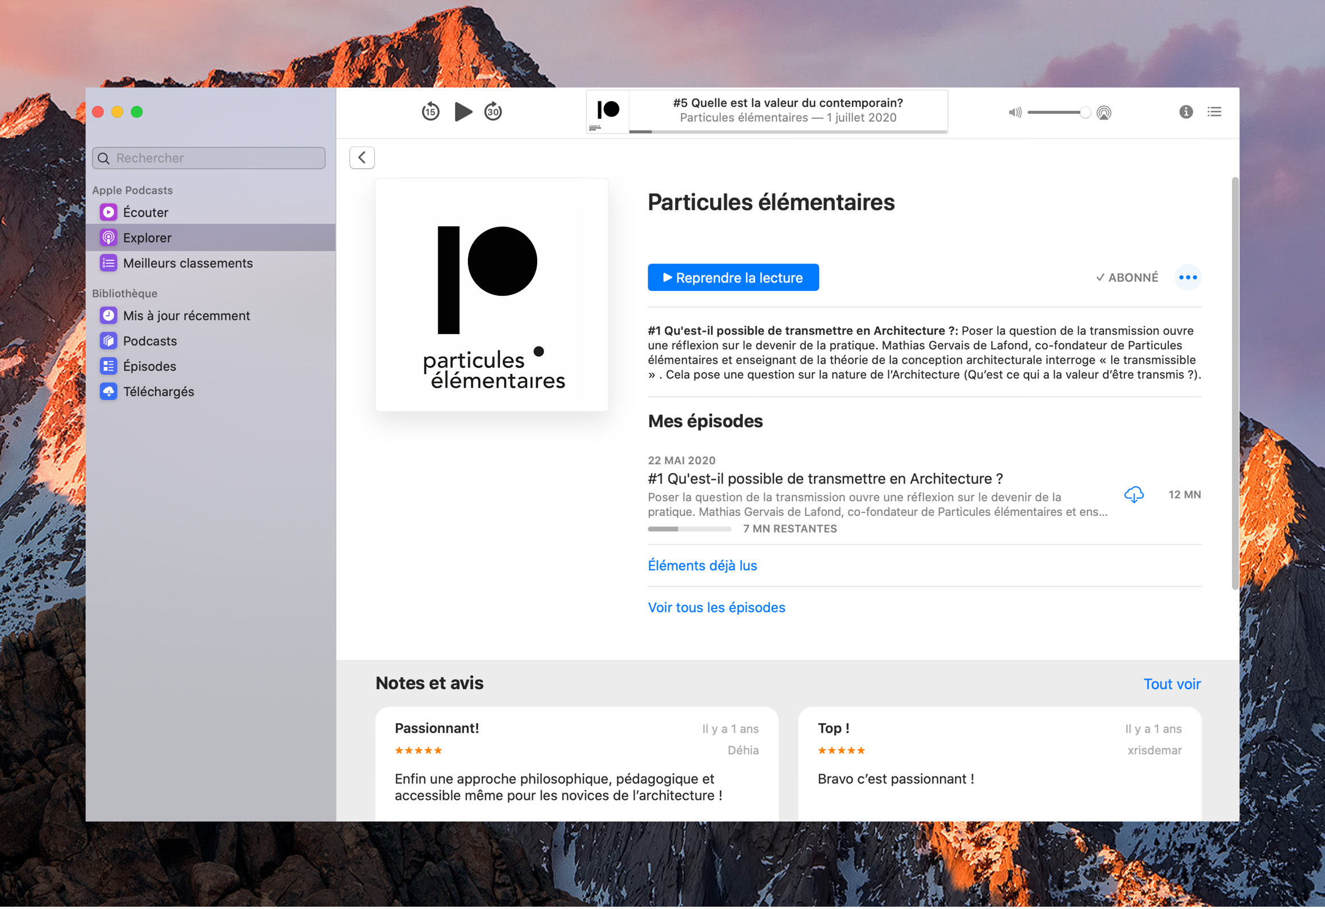Click the Top ! five-star rating
The image size is (1325, 909).
pos(842,751)
